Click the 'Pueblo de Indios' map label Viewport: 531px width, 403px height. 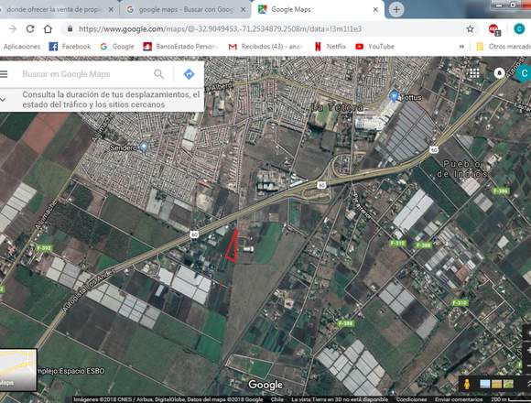point(462,169)
